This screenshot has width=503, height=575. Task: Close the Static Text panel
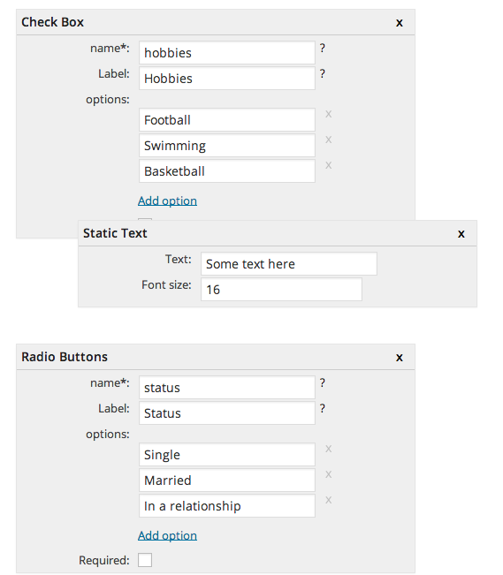point(461,234)
